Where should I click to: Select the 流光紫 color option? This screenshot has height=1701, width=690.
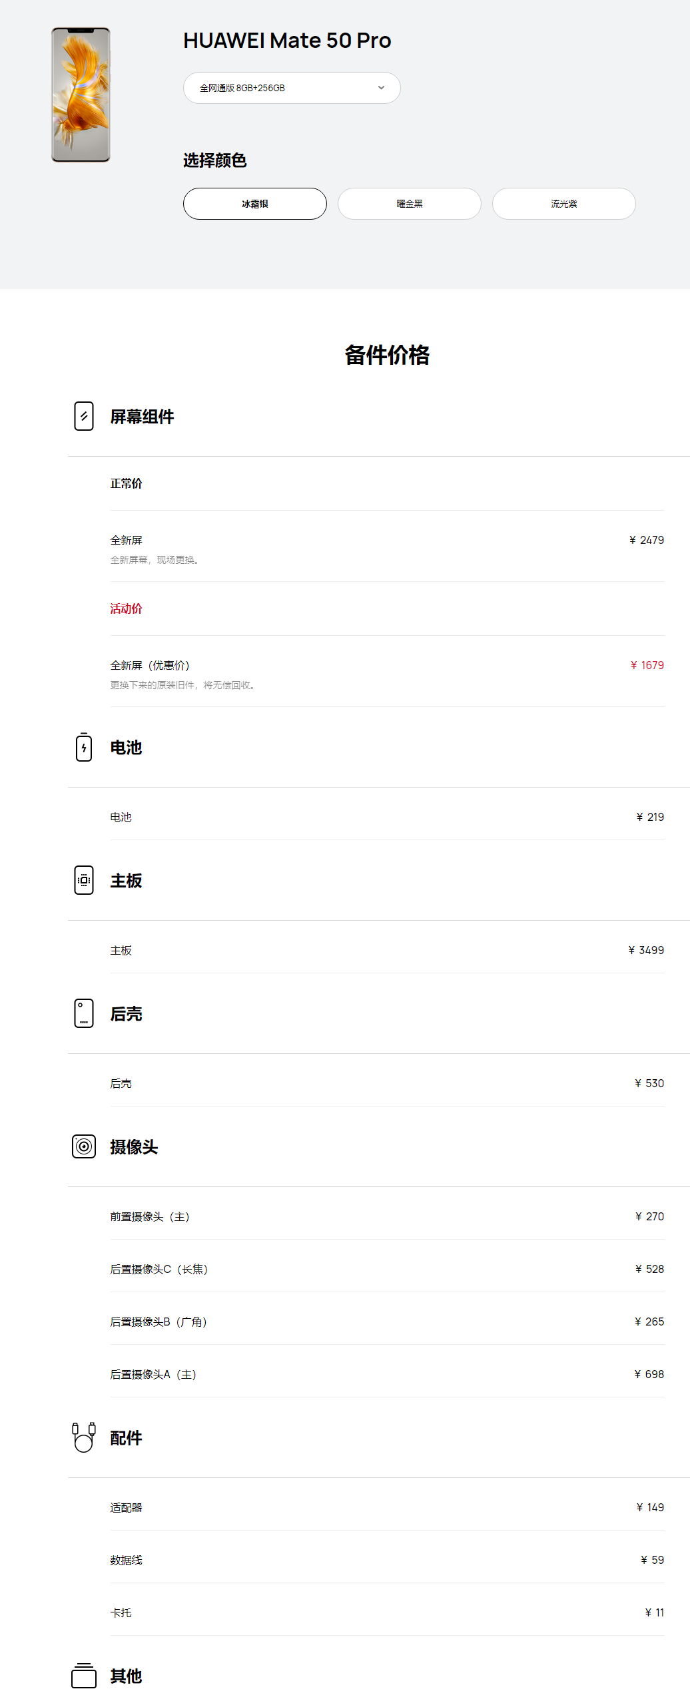click(563, 204)
